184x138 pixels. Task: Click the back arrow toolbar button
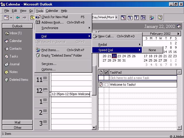click(18, 18)
